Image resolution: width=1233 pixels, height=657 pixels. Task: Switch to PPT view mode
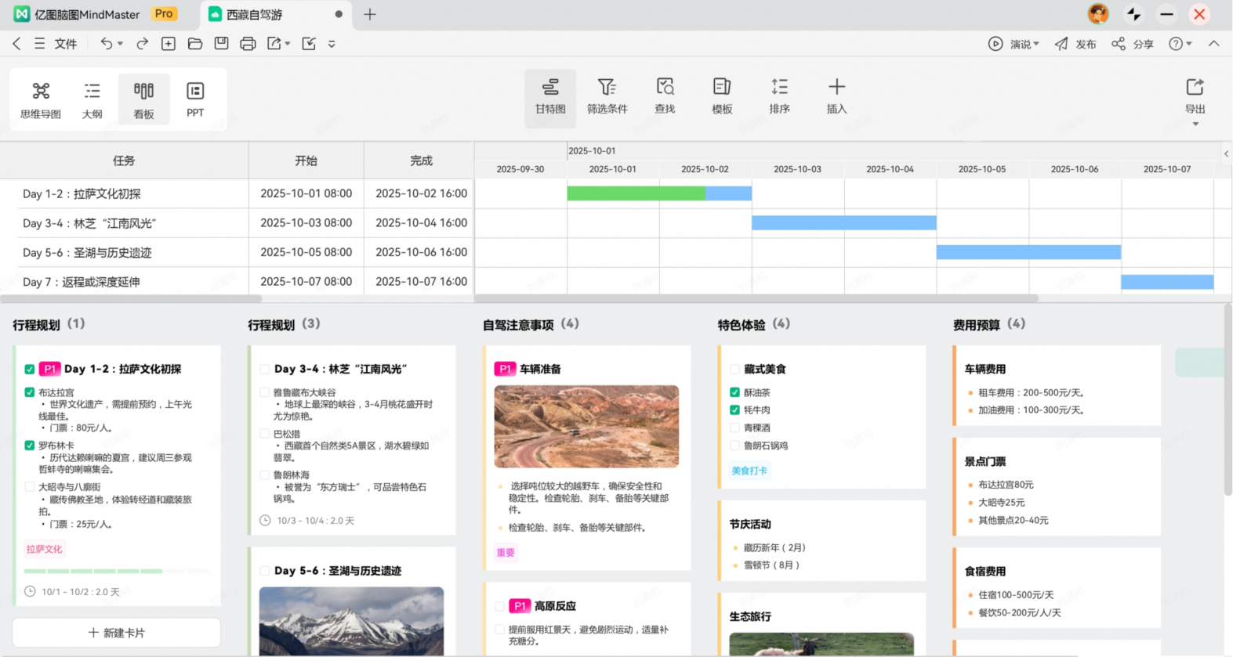point(195,99)
